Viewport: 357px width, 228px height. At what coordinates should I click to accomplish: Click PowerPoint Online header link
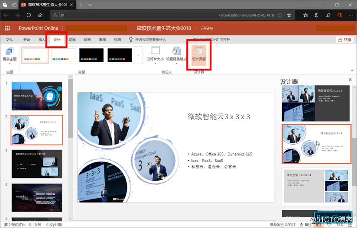(x=39, y=28)
